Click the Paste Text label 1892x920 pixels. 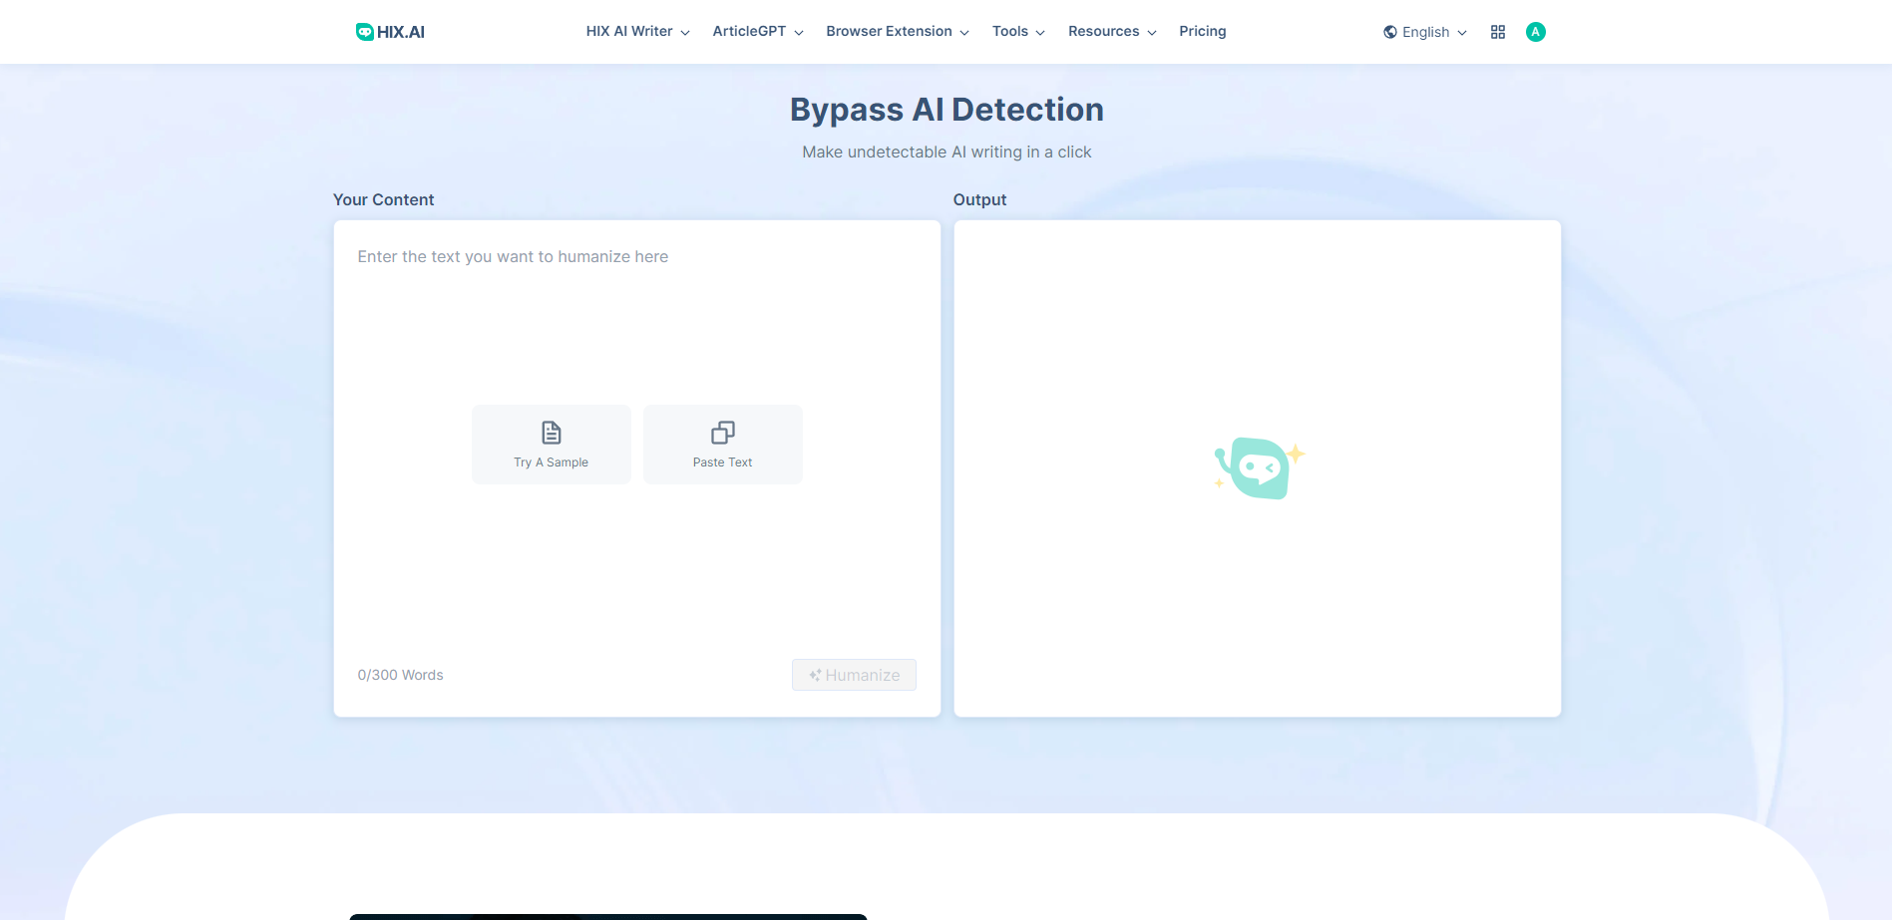[x=722, y=462]
